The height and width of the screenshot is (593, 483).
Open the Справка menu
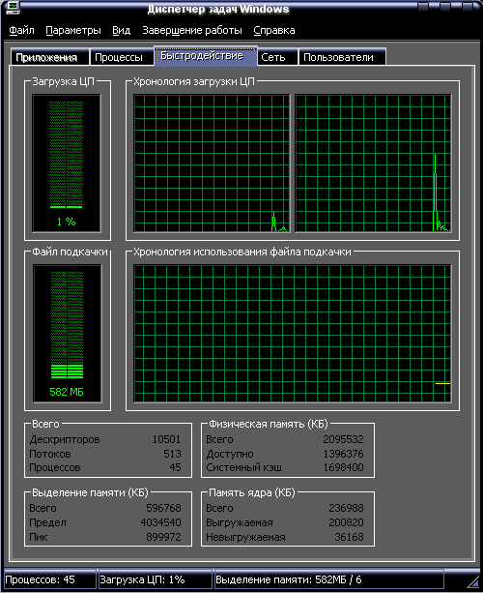(274, 30)
